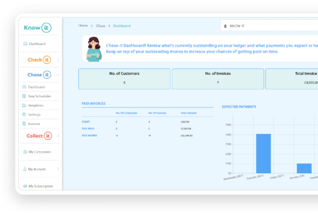Click the Chase-it logo
This screenshot has width=318, height=214.
[39, 75]
